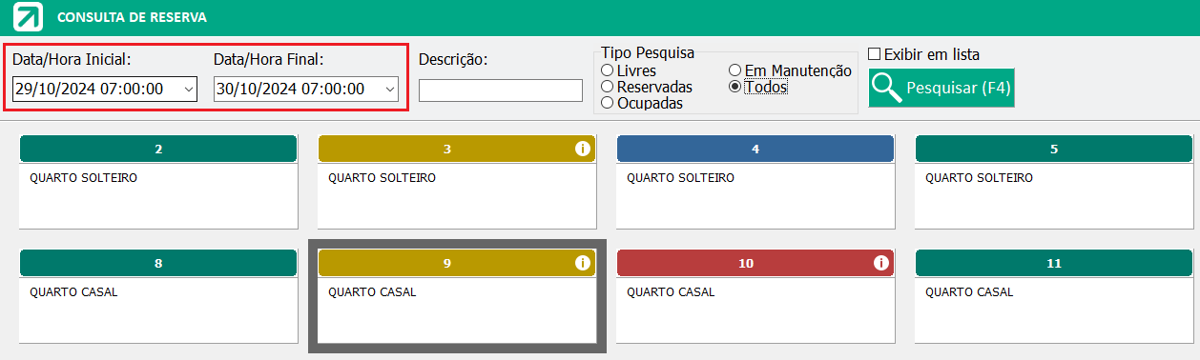Click the info icon on room 9
Viewport: 1200px width, 360px height.
click(x=582, y=263)
